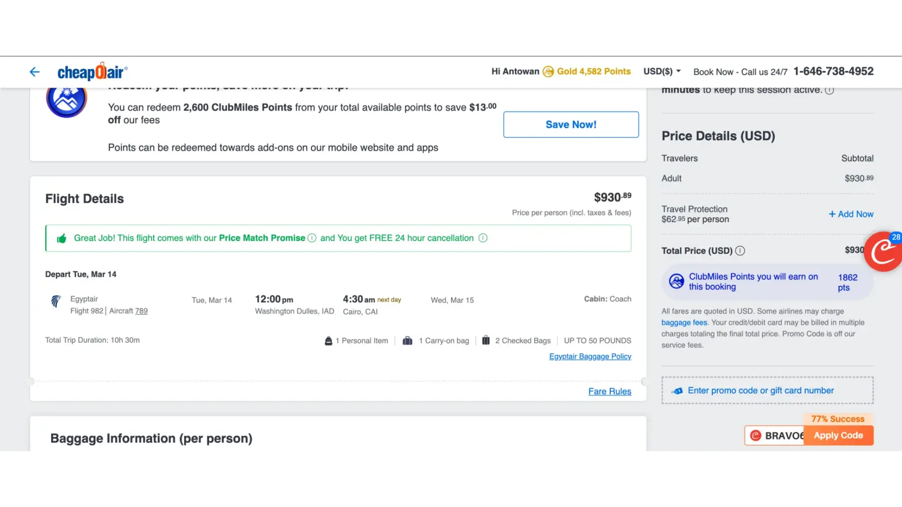The width and height of the screenshot is (902, 507).
Task: Open the Egyptair Baggage Policy link
Action: click(x=590, y=356)
